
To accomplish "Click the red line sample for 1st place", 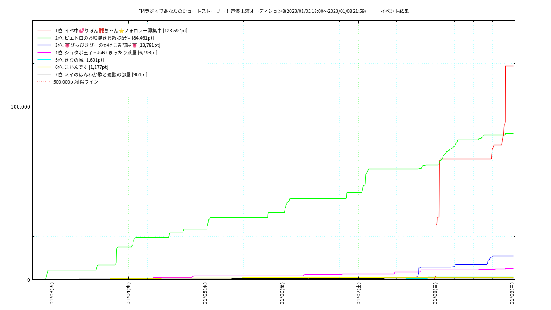I will pos(44,31).
